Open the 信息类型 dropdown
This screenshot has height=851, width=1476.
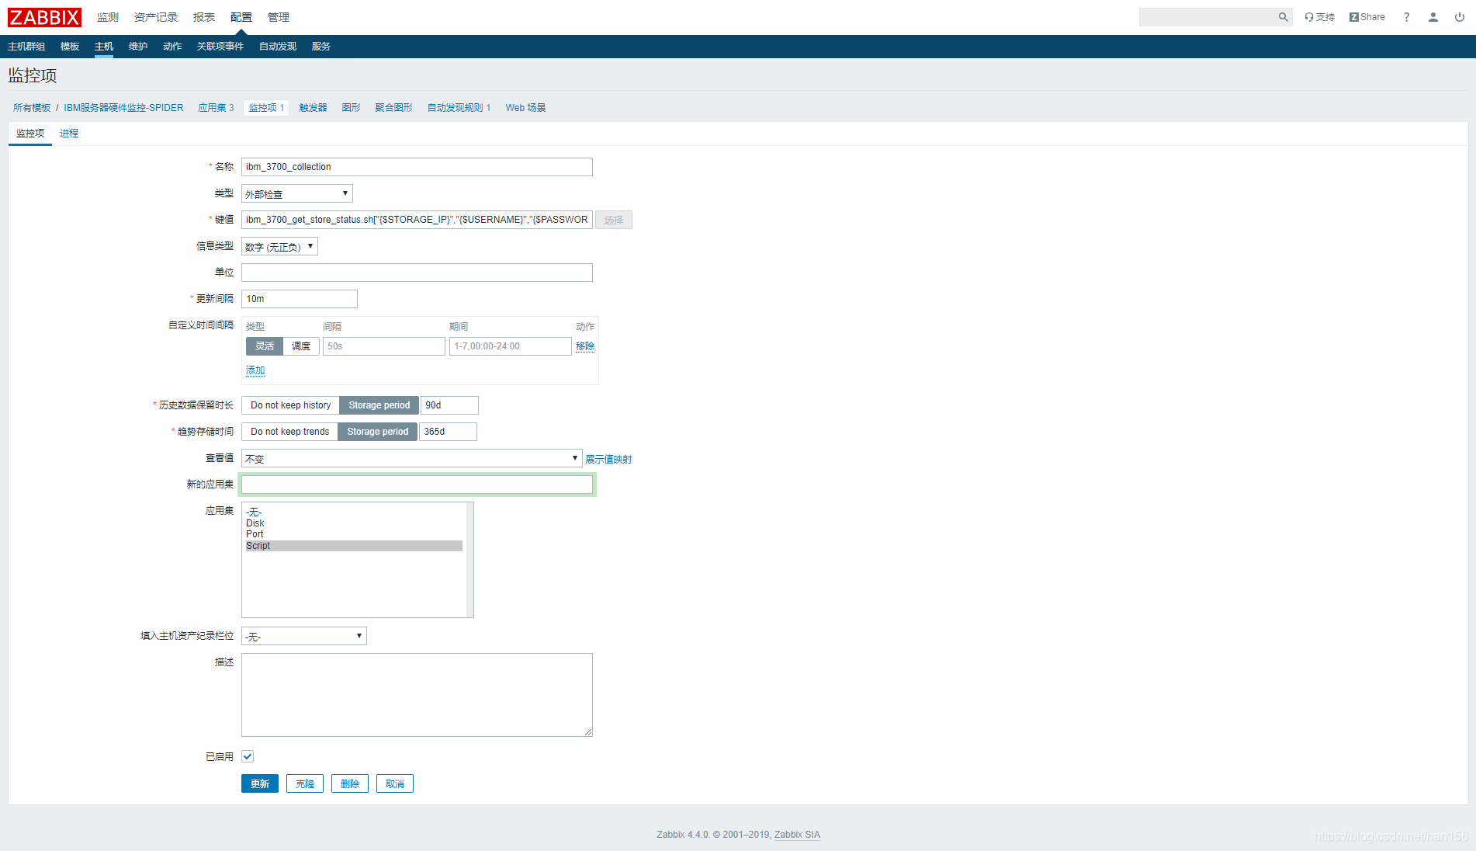[279, 246]
